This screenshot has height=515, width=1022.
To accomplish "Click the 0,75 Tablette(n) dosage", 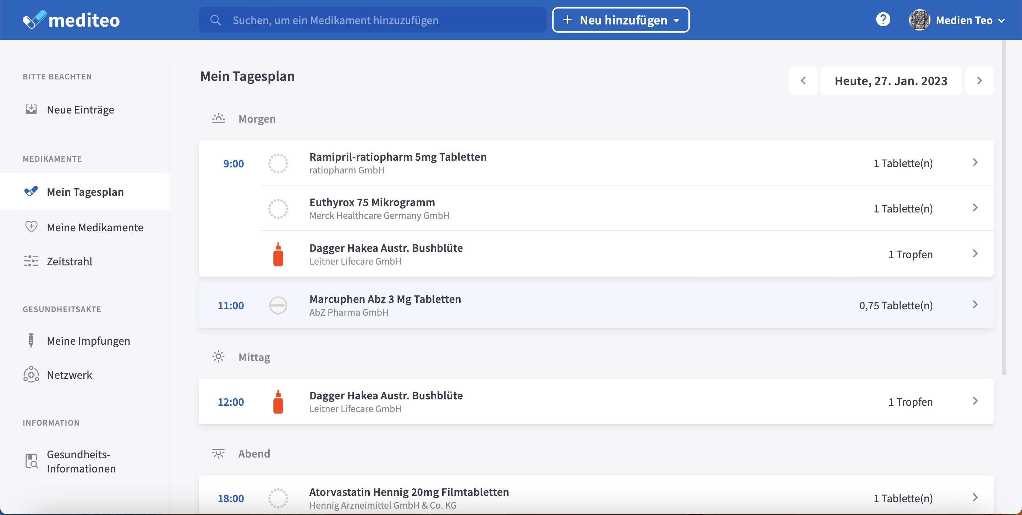I will pos(896,305).
